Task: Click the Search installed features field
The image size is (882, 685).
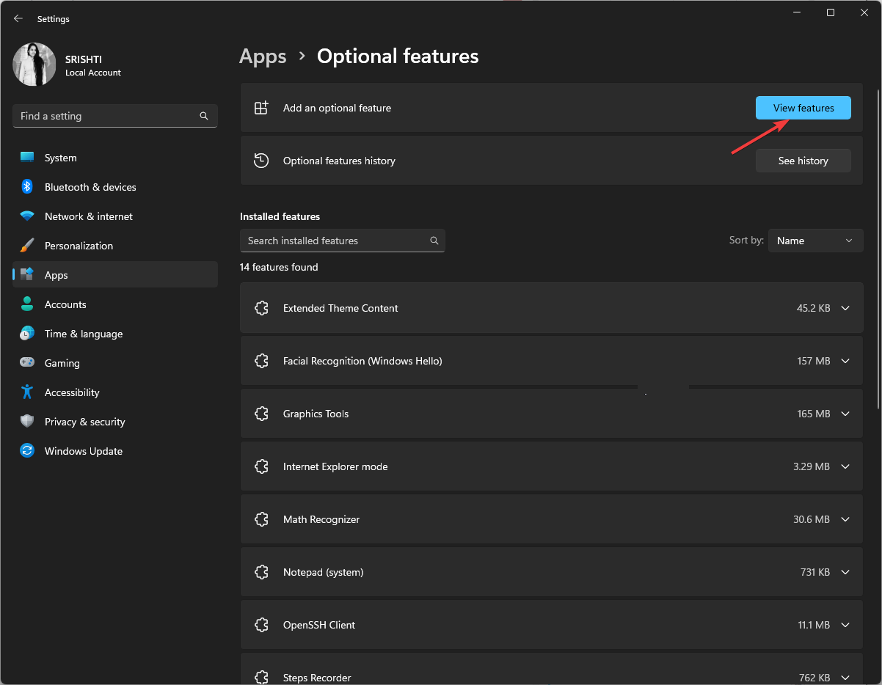Action: click(x=343, y=241)
